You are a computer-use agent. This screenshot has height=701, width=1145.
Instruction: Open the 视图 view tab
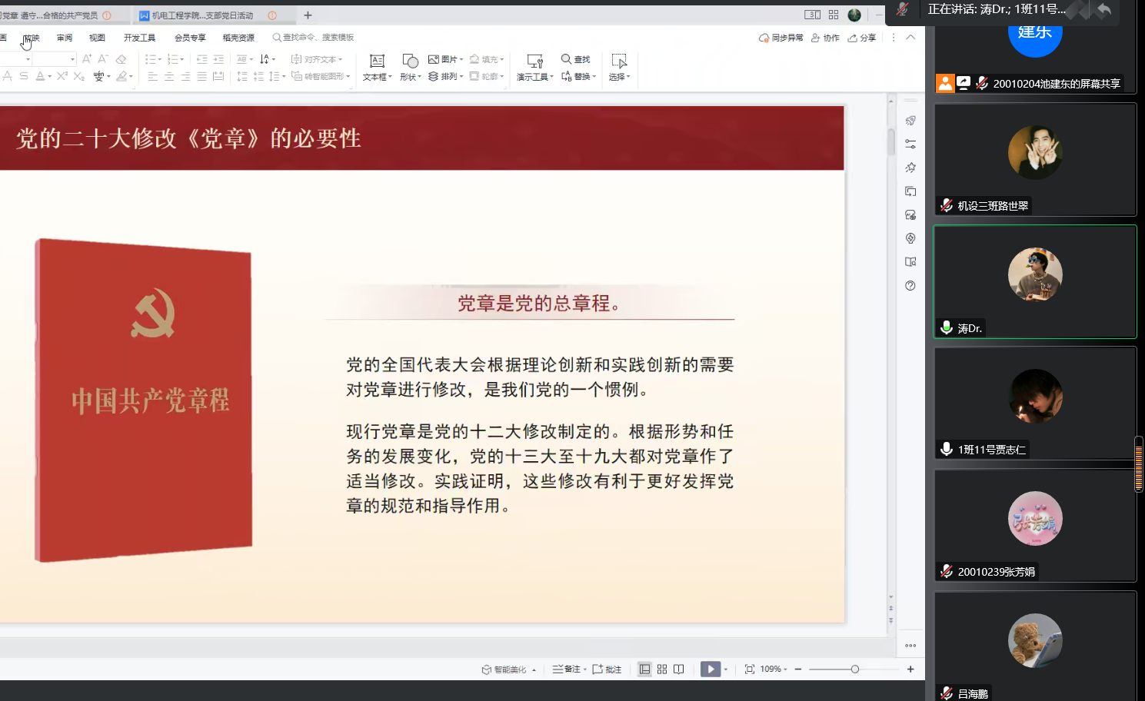click(x=97, y=38)
